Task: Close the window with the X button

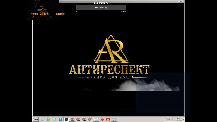Action: (x=183, y=1)
